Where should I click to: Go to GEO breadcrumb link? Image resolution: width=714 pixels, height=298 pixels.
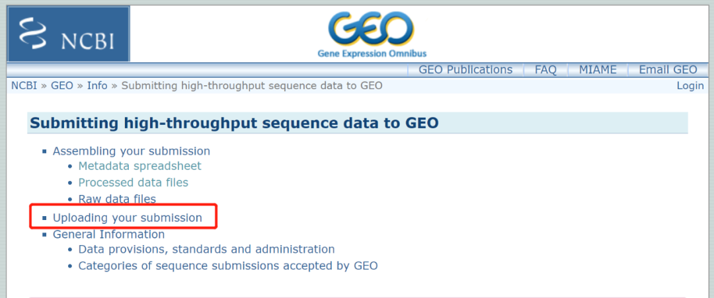[62, 86]
